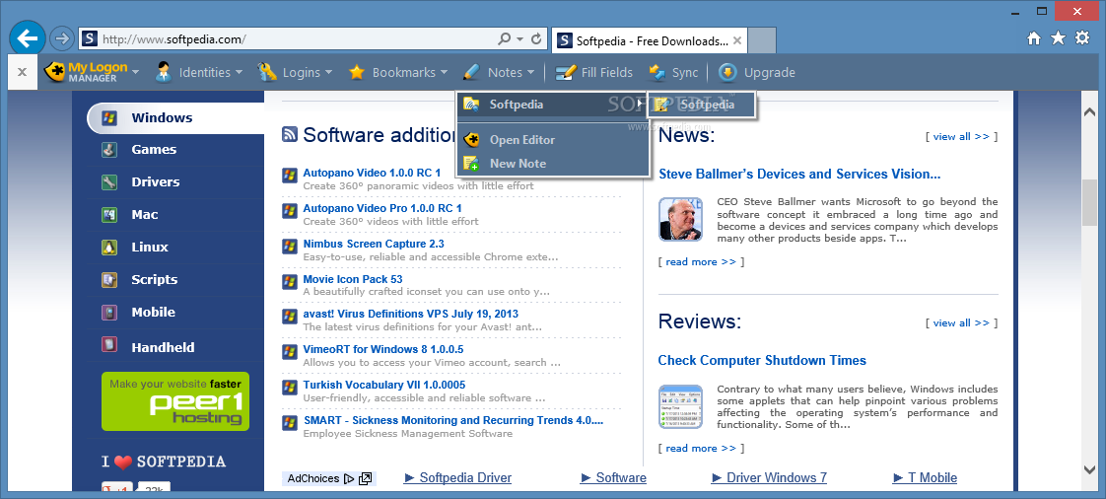Screen dimensions: 1106x499
Task: Click the AdChoices triangle icon
Action: [x=348, y=478]
